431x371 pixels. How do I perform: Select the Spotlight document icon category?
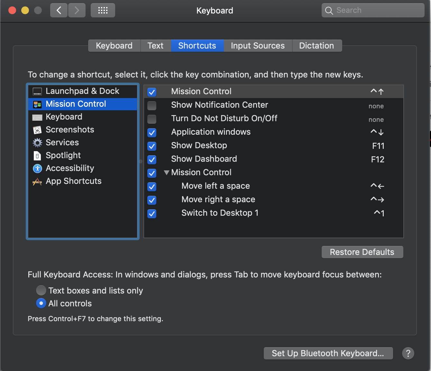coord(37,156)
